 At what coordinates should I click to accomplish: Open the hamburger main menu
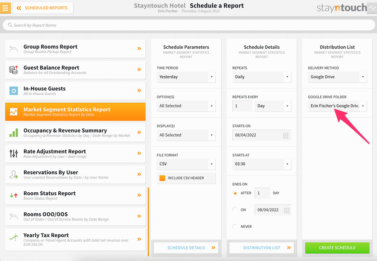pyautogui.click(x=5, y=8)
